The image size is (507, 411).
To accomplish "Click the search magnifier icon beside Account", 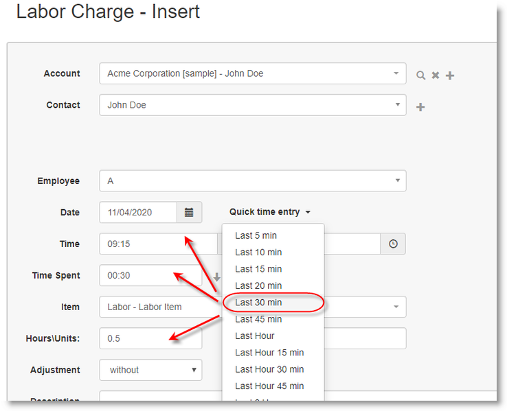I will click(x=420, y=75).
